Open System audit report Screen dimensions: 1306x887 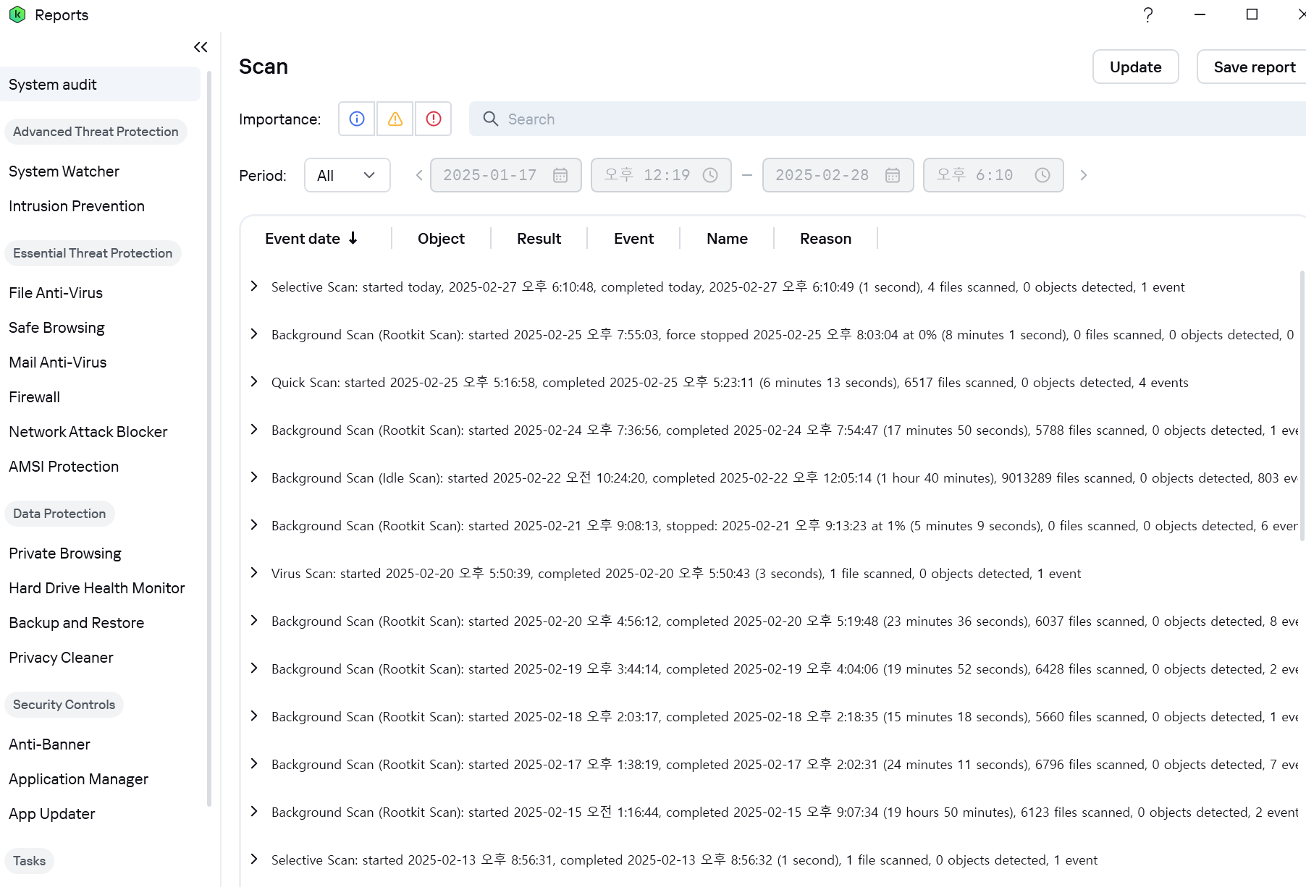100,85
